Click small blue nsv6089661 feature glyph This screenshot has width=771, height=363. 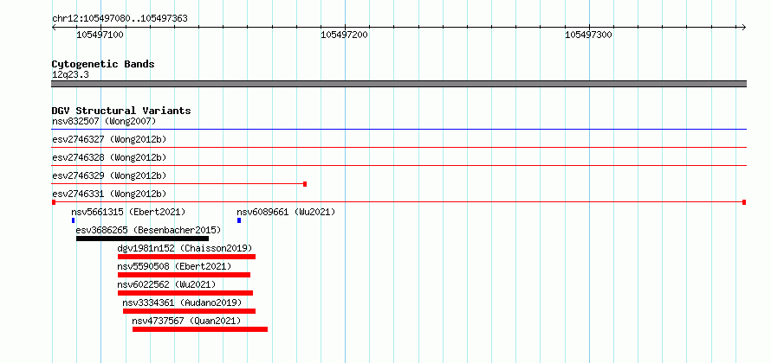click(x=239, y=220)
